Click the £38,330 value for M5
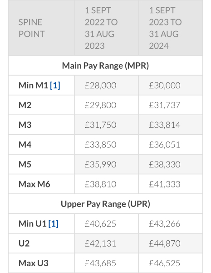Screen dimensions: 211x273 pos(164,164)
